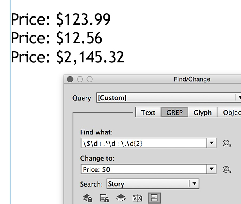Close the Find/Change dialog
The width and height of the screenshot is (241, 204).
pos(70,79)
